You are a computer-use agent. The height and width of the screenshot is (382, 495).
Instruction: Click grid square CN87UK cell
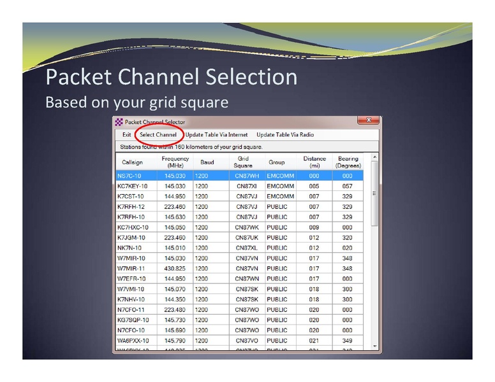pos(247,237)
